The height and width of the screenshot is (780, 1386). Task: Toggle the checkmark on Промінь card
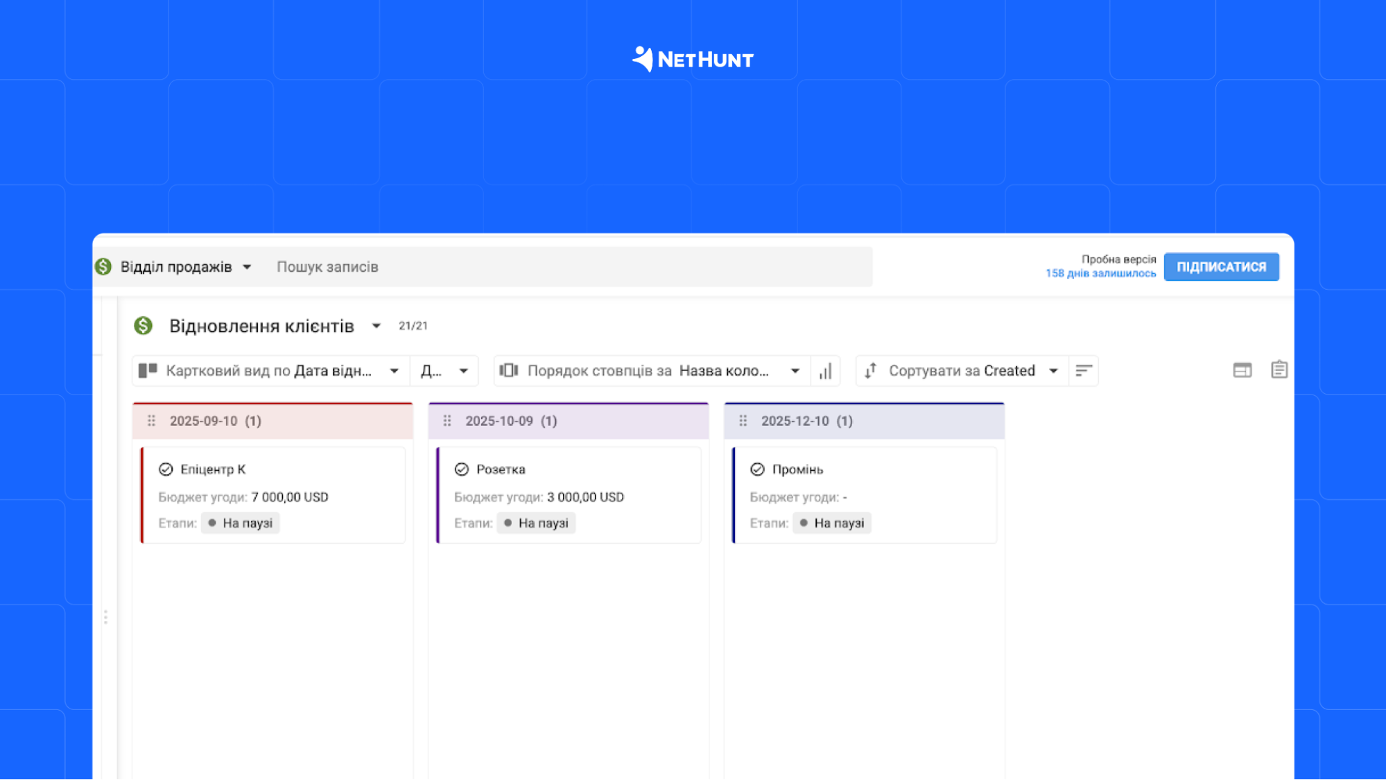[x=757, y=469]
